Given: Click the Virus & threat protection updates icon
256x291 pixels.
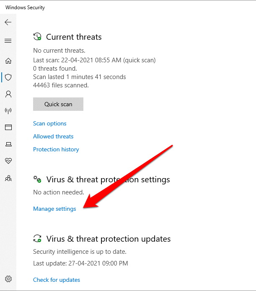Looking at the screenshot, I should [37, 239].
